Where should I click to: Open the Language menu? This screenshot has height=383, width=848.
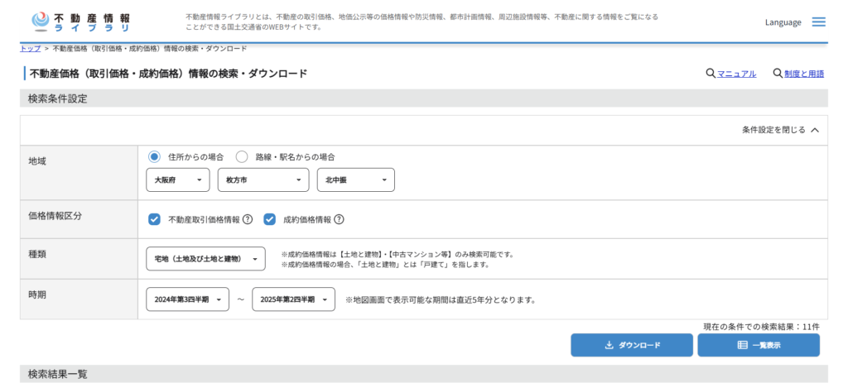[783, 22]
